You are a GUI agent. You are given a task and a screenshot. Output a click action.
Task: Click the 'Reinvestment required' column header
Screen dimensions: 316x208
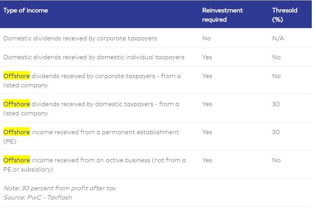(x=223, y=15)
